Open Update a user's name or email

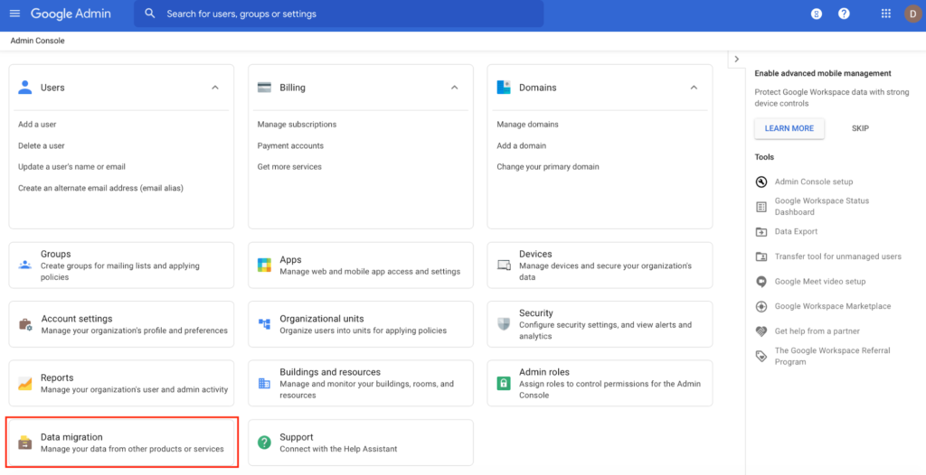click(71, 167)
